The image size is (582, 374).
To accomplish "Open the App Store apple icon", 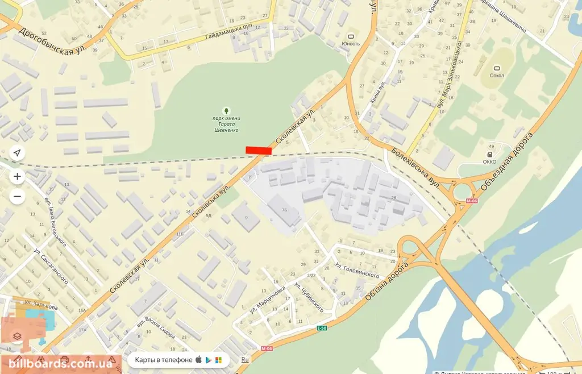I will click(x=199, y=360).
